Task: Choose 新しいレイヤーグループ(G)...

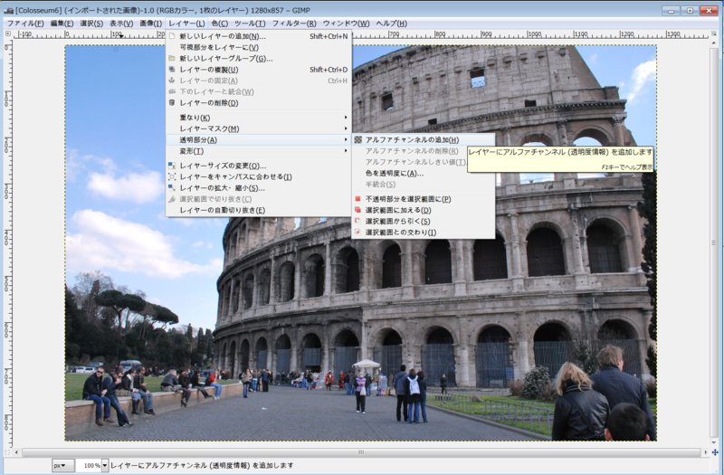Action: point(259,58)
